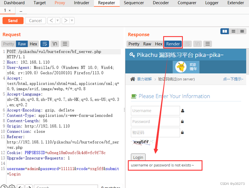Switch response view to Raw

(x=147, y=44)
